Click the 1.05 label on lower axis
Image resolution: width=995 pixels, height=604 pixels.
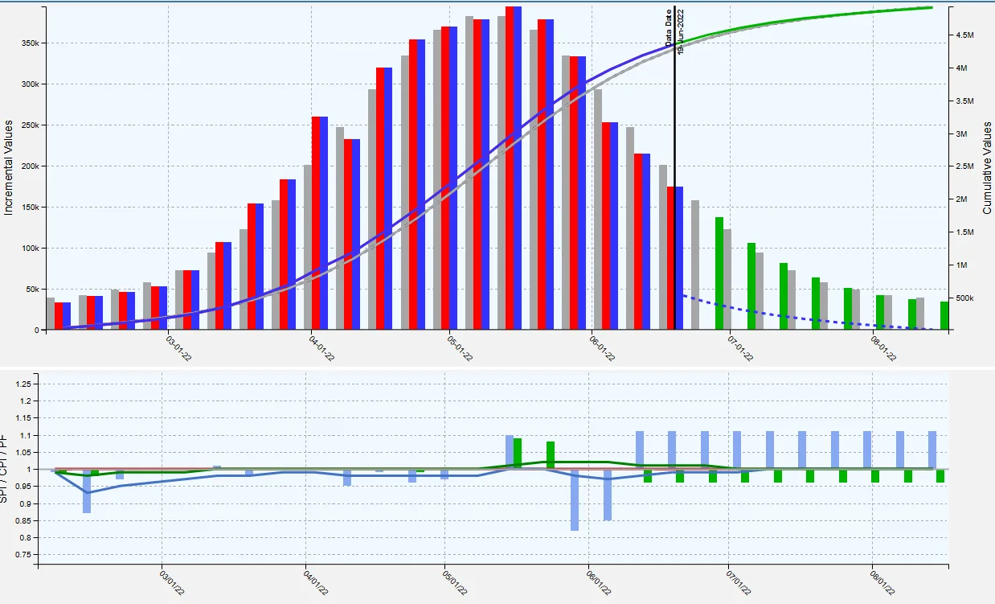[24, 452]
